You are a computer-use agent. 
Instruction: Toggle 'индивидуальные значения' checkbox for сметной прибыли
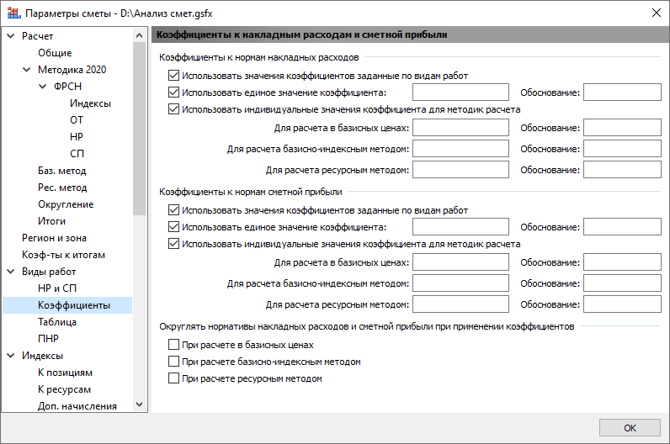173,244
